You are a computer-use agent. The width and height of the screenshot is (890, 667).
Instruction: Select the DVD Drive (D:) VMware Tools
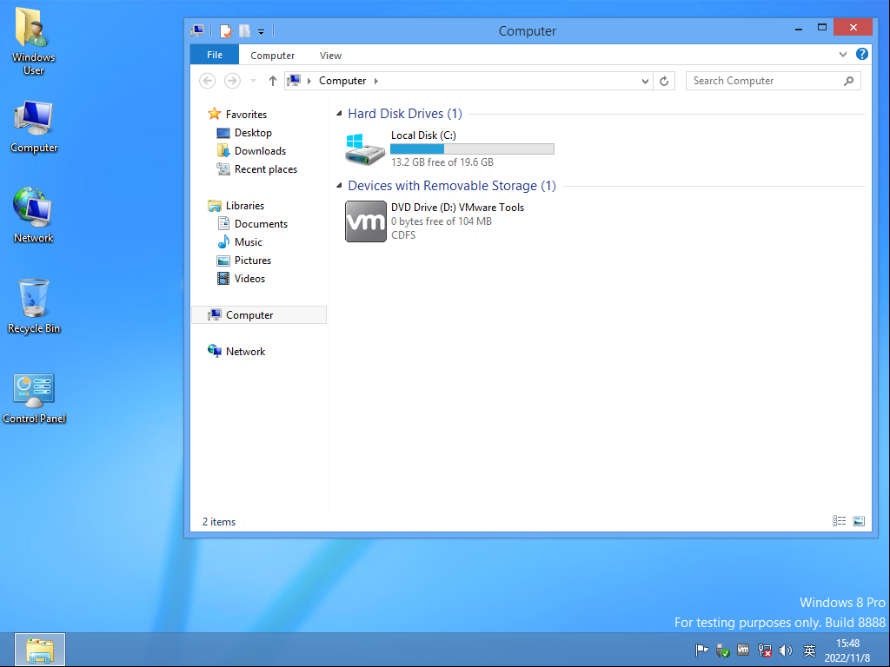pos(435,221)
